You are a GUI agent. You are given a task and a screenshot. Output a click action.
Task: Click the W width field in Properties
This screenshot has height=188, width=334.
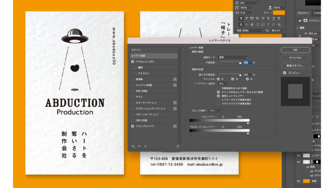coord(314,33)
